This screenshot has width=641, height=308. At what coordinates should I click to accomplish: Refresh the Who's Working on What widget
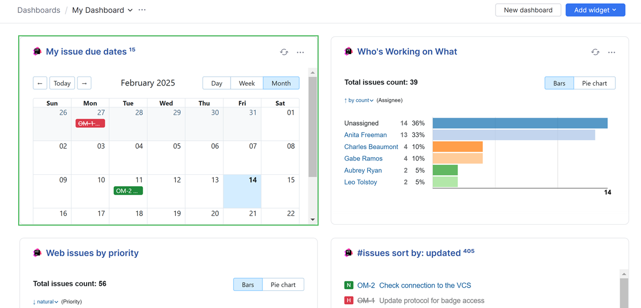click(595, 52)
